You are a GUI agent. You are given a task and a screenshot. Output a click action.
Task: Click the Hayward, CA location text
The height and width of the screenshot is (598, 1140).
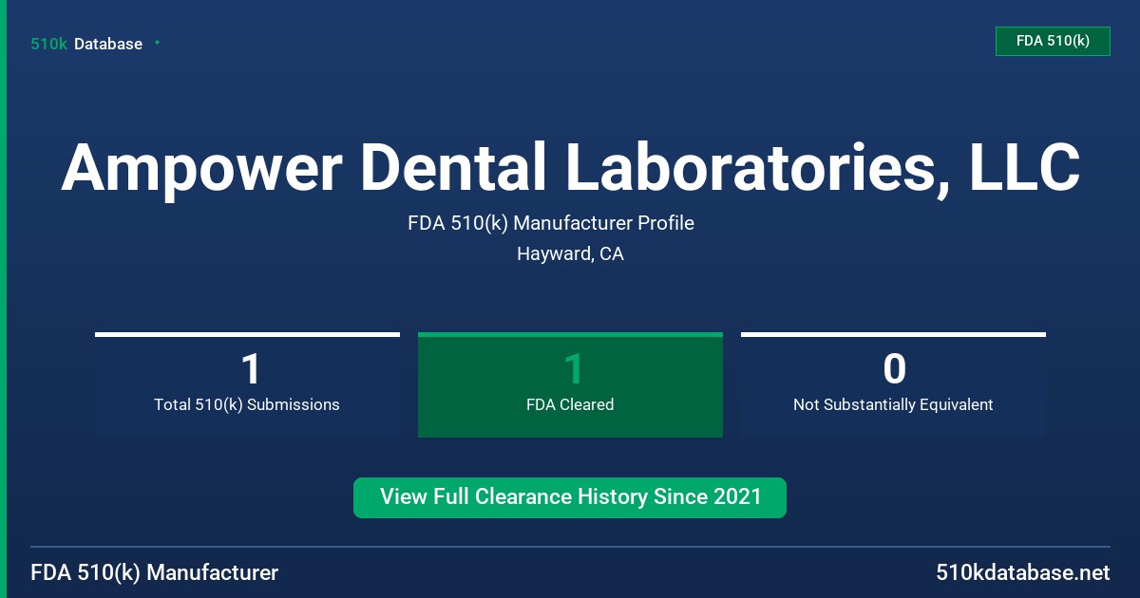[x=570, y=253]
